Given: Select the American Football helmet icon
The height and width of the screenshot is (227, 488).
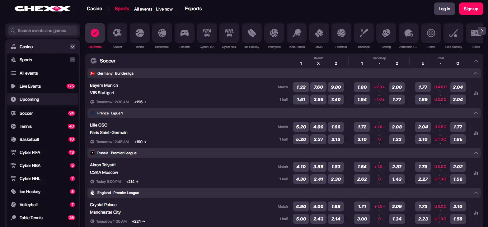Looking at the screenshot, I should coord(409,33).
